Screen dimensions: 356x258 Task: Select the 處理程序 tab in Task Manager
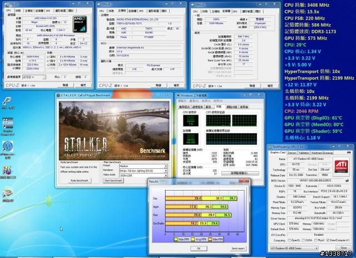click(x=197, y=106)
